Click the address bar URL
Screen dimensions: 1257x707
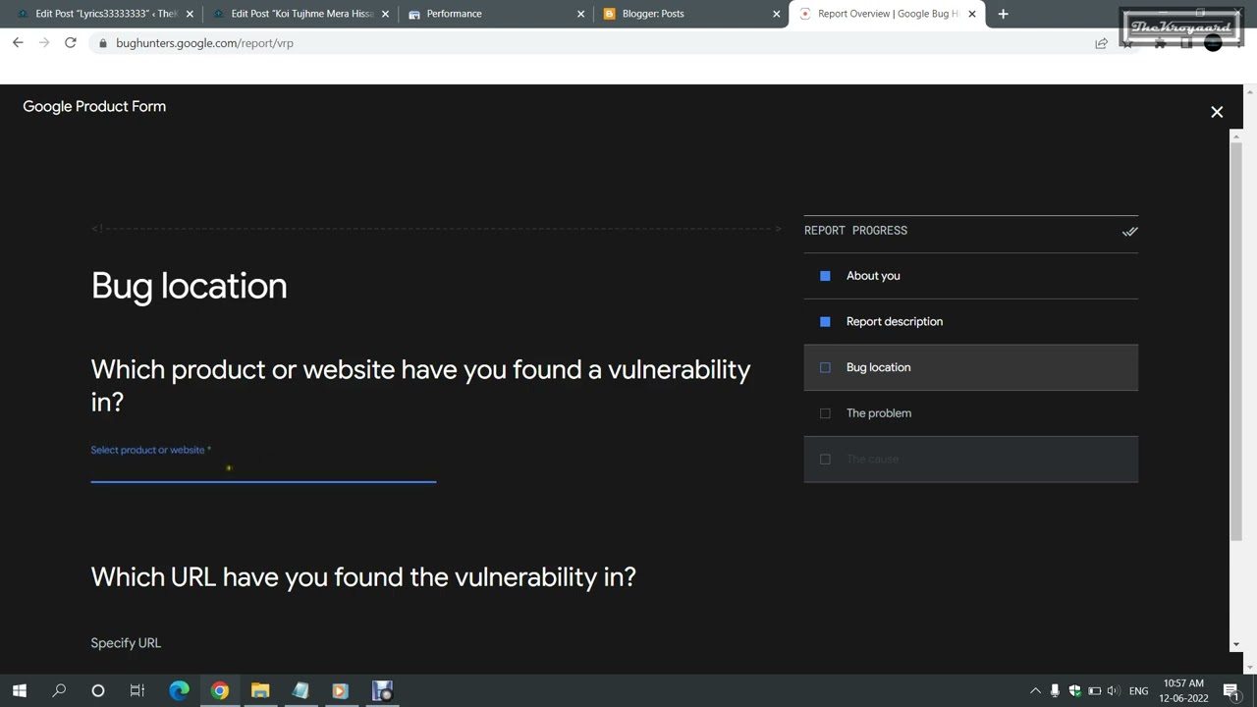point(204,43)
